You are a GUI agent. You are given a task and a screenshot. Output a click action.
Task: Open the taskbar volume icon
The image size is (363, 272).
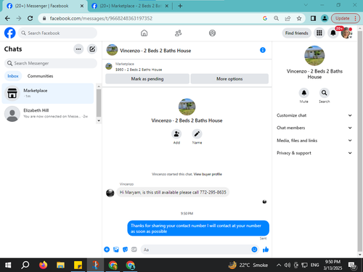[287, 265]
